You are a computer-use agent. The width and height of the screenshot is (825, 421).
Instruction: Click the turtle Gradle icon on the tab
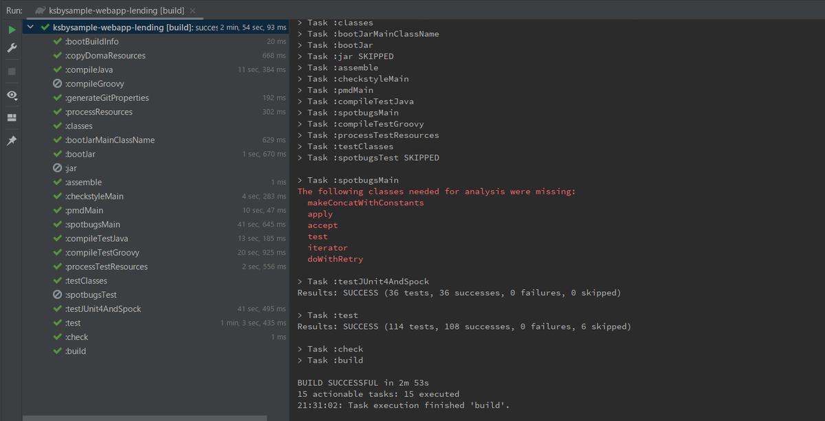(x=41, y=11)
